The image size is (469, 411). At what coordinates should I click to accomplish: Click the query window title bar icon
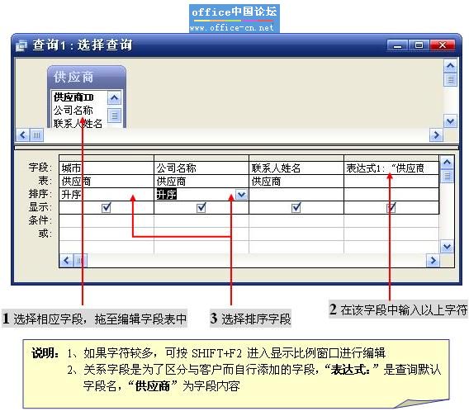(21, 45)
